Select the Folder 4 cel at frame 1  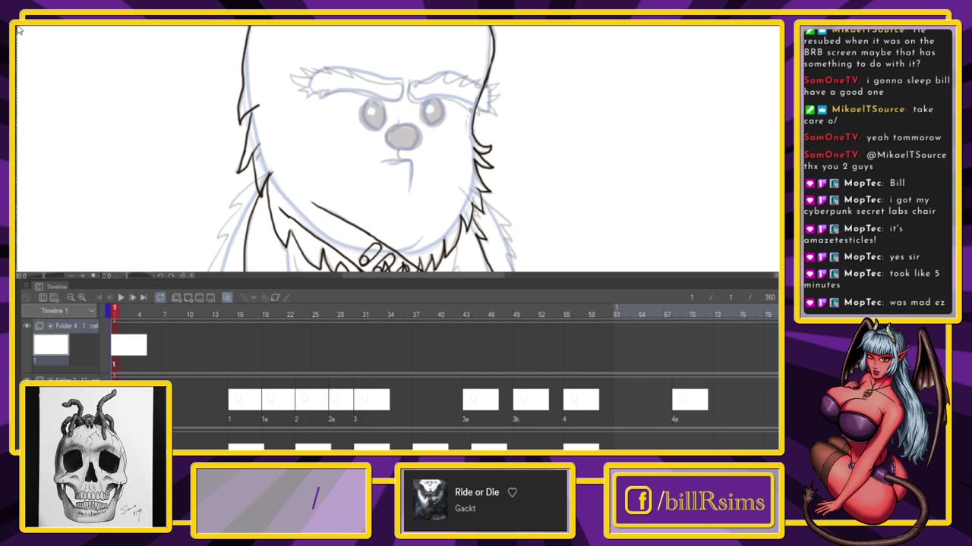click(129, 345)
